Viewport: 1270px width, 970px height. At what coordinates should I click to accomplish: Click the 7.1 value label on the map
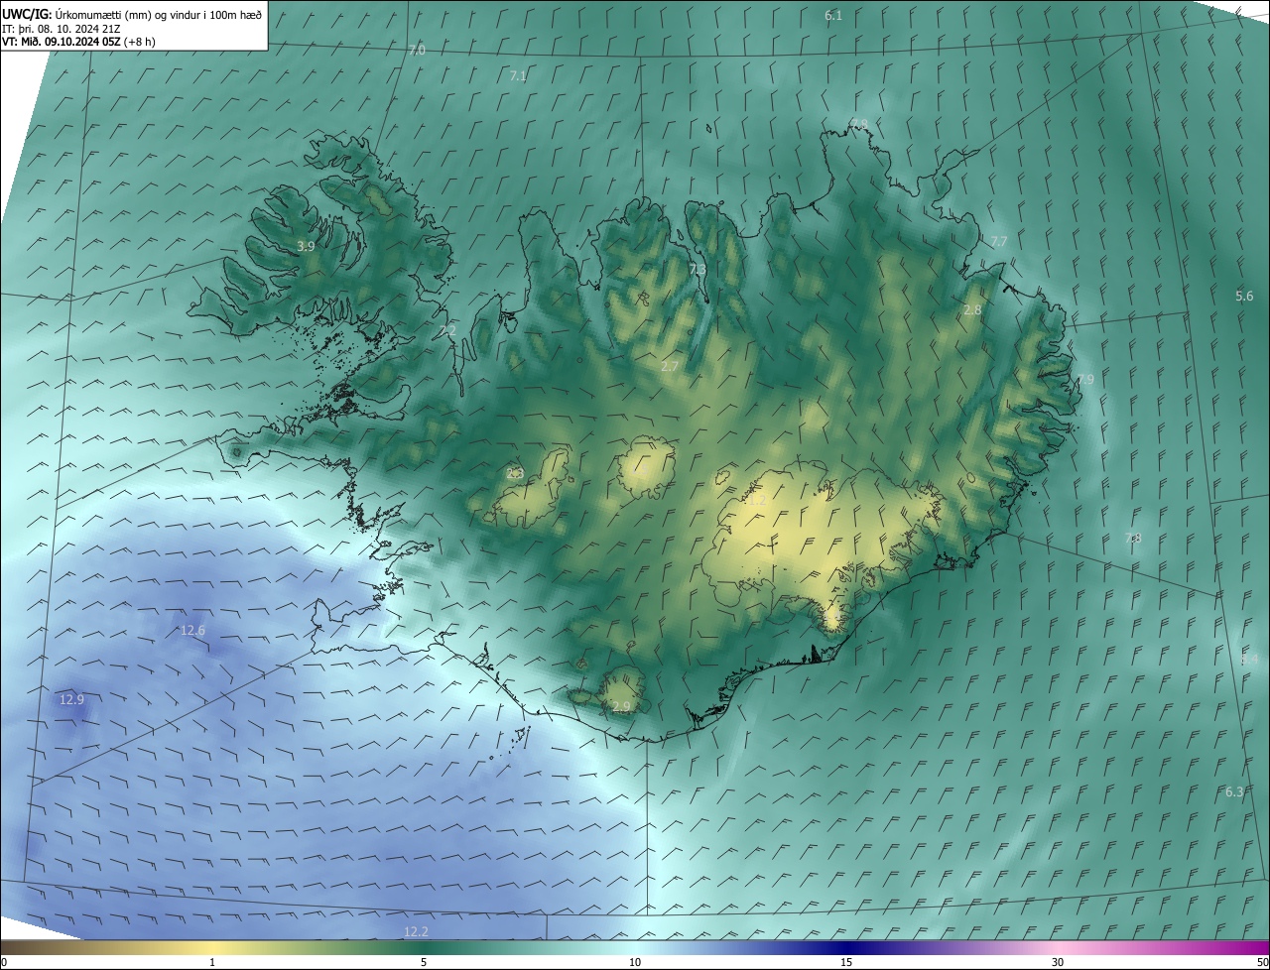click(518, 75)
